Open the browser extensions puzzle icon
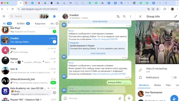 click(165, 9)
